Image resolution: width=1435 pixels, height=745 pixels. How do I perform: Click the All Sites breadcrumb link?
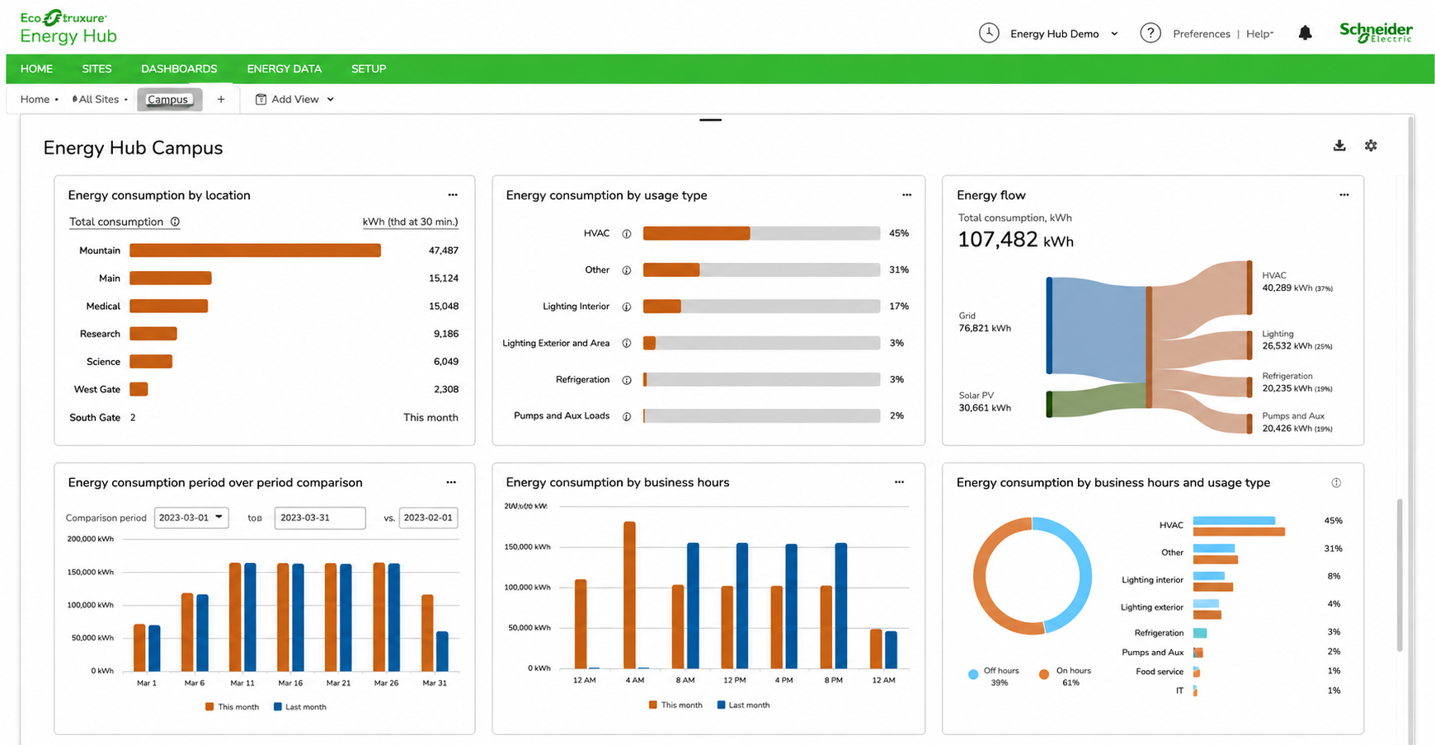tap(96, 100)
